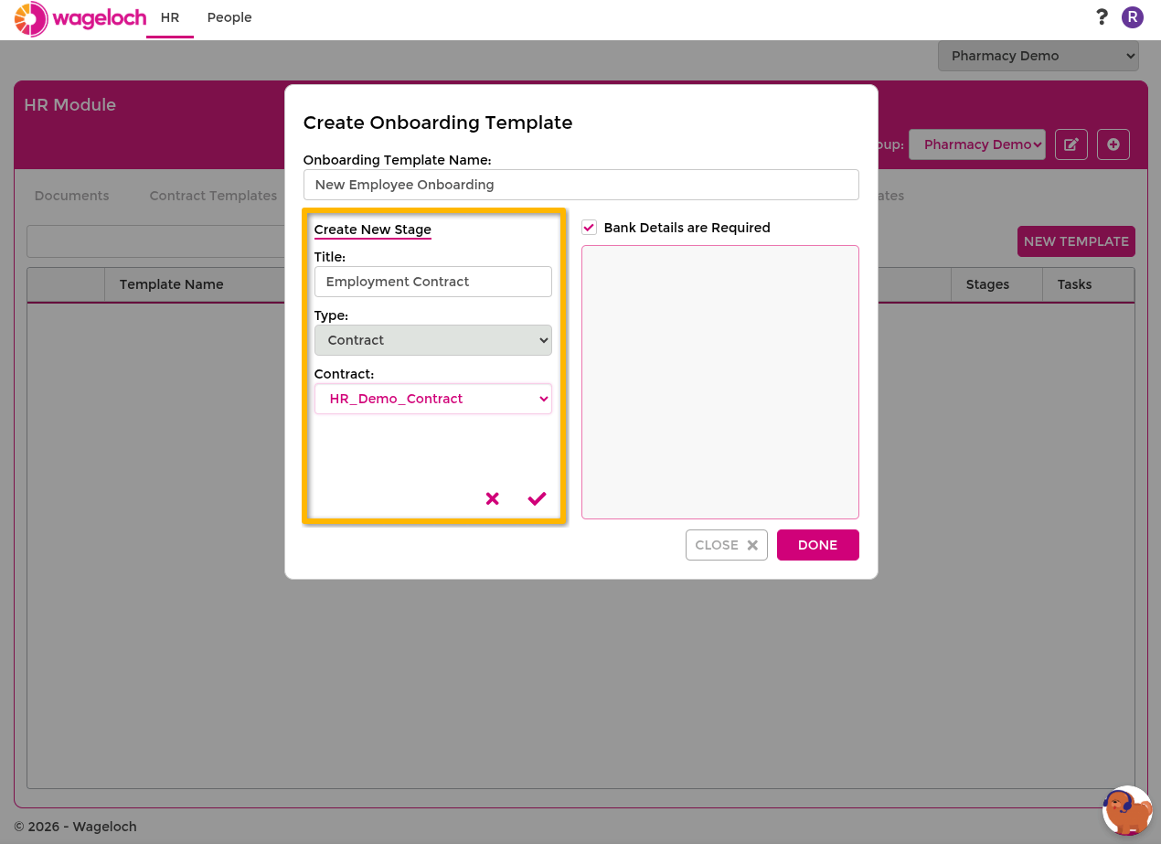1161x844 pixels.
Task: Toggle Bank Details are Required checkbox
Action: tap(589, 228)
